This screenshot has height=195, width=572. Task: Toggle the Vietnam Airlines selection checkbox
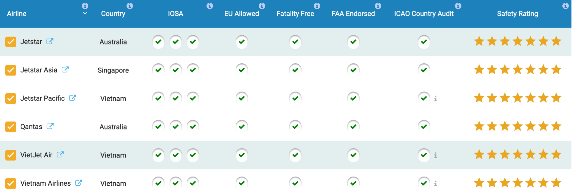point(11,183)
